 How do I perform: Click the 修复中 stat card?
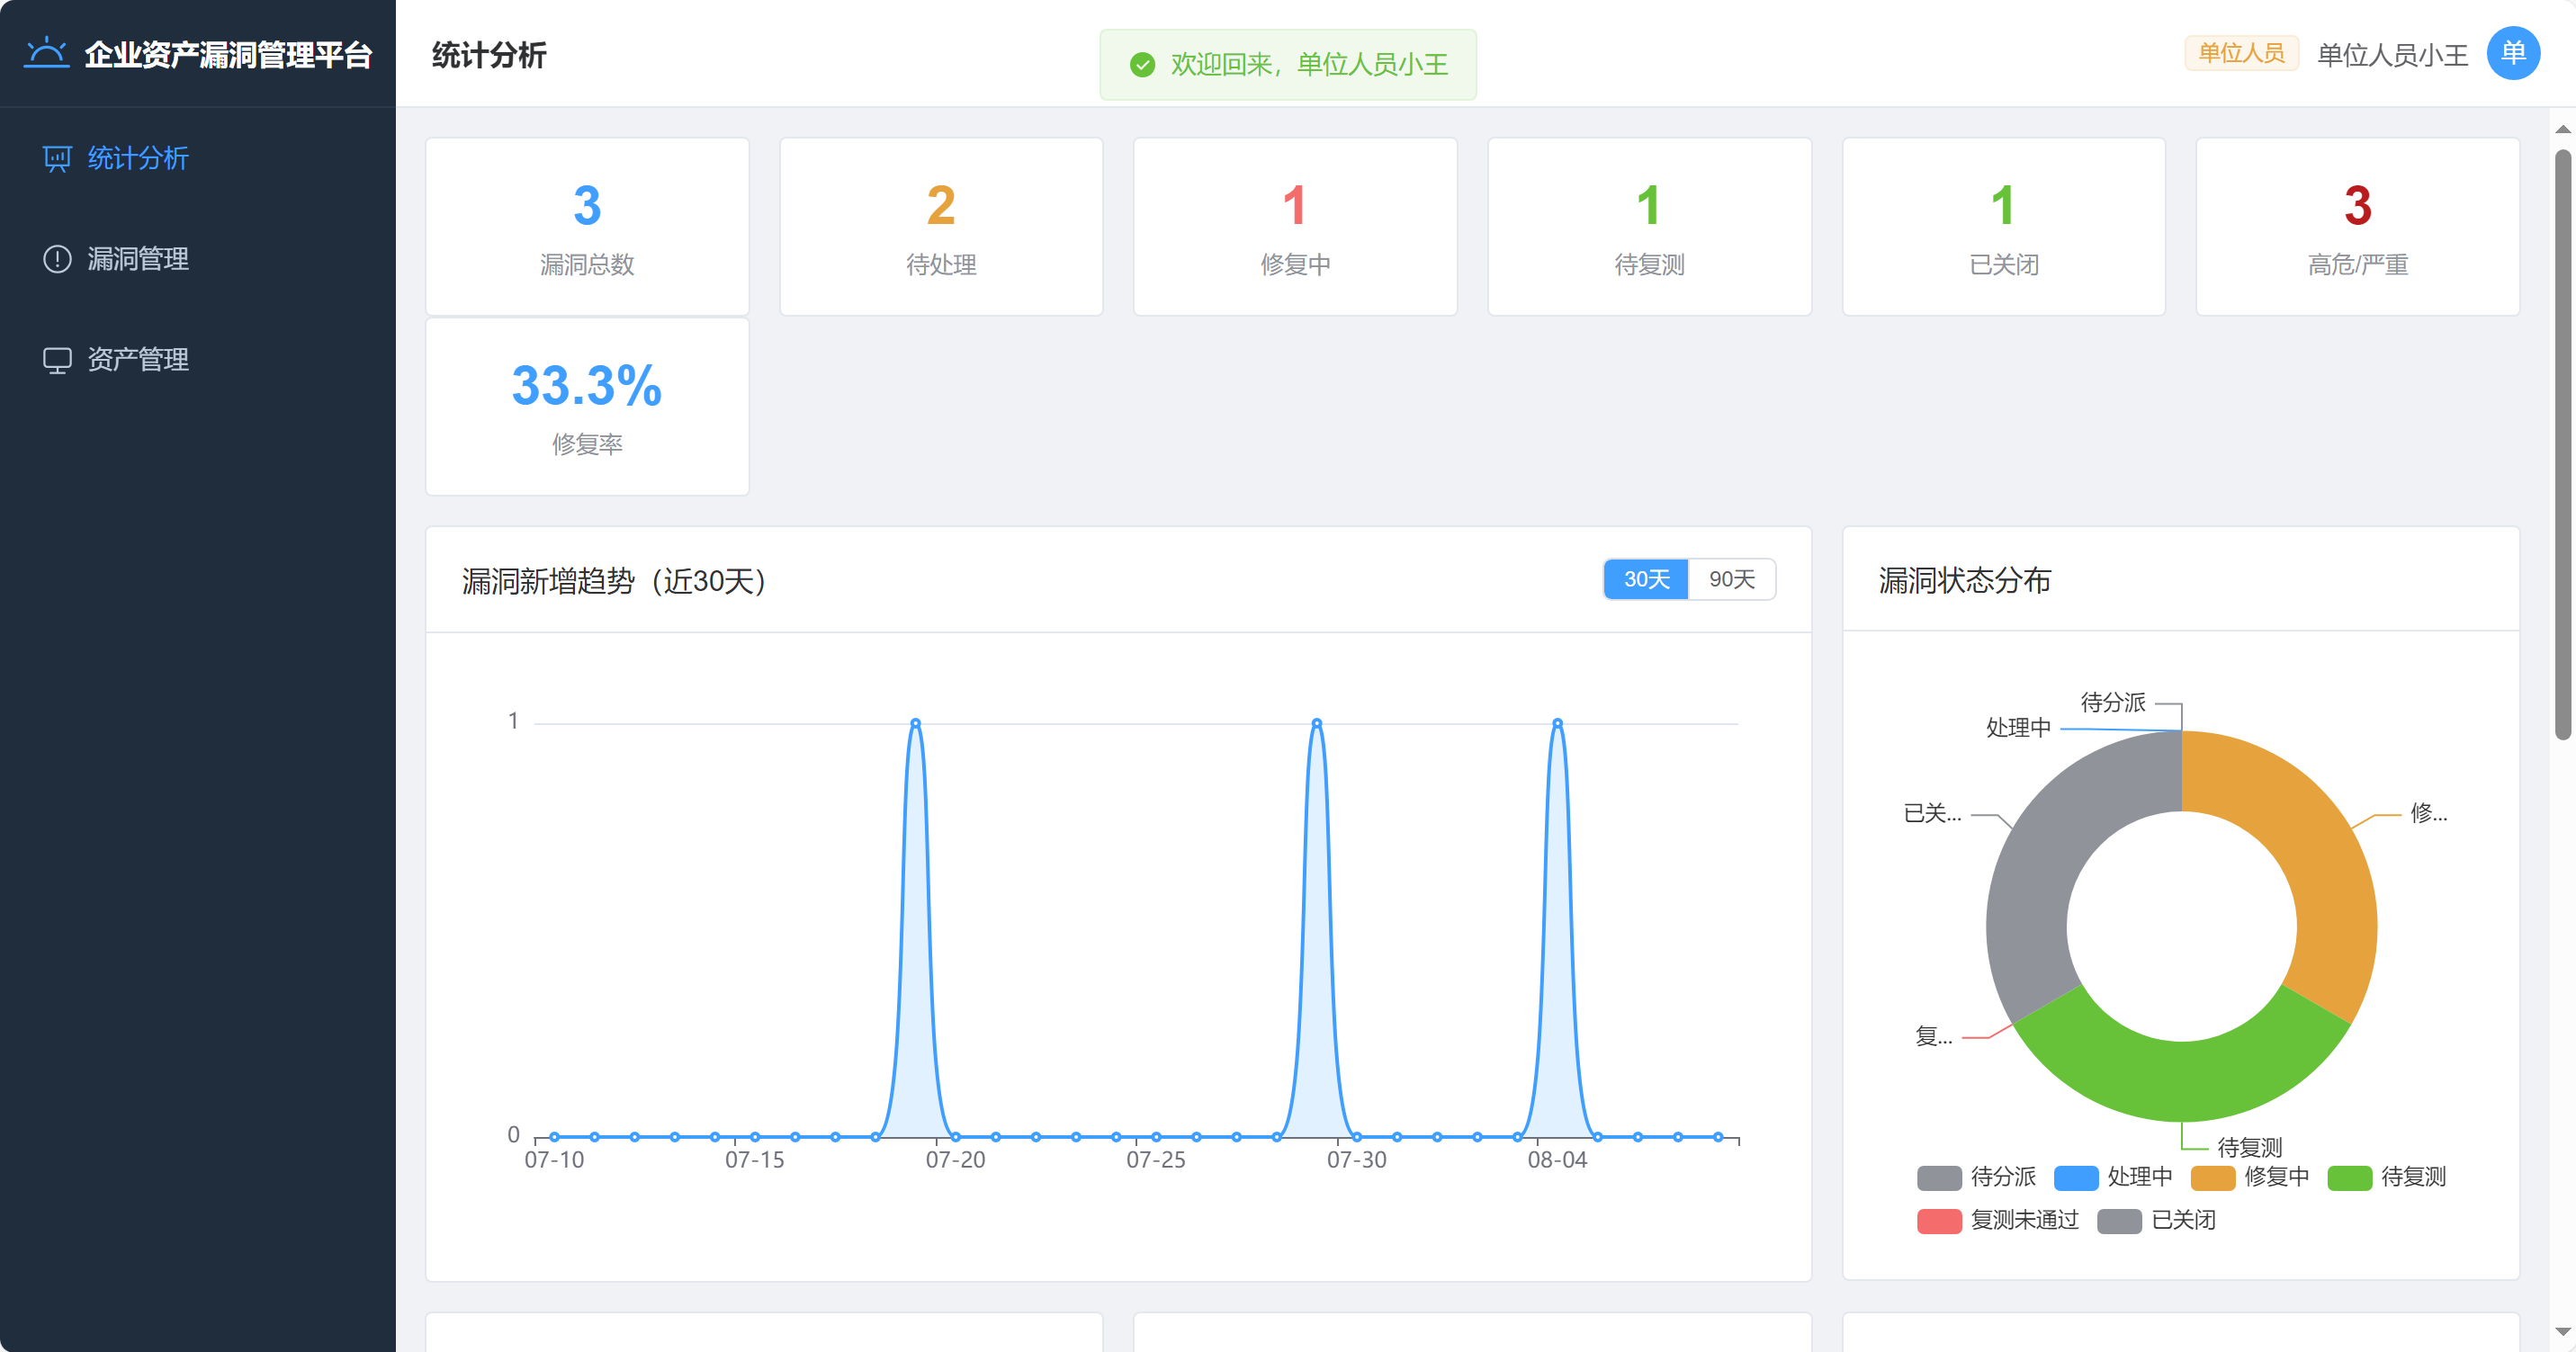(1295, 227)
